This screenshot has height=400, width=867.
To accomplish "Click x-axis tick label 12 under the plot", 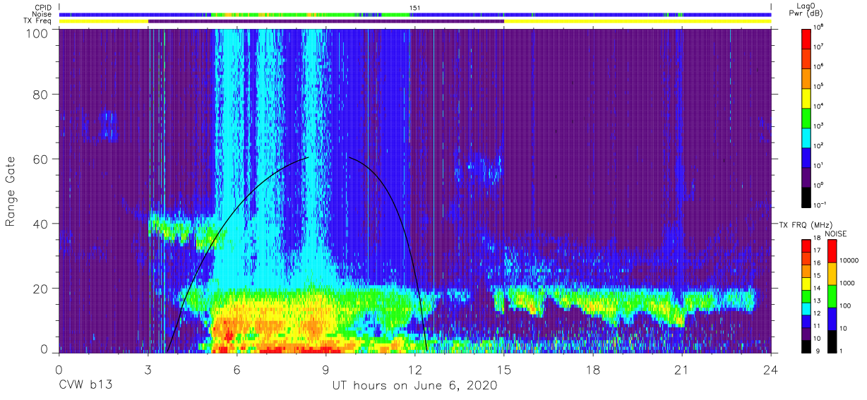I will [x=415, y=369].
